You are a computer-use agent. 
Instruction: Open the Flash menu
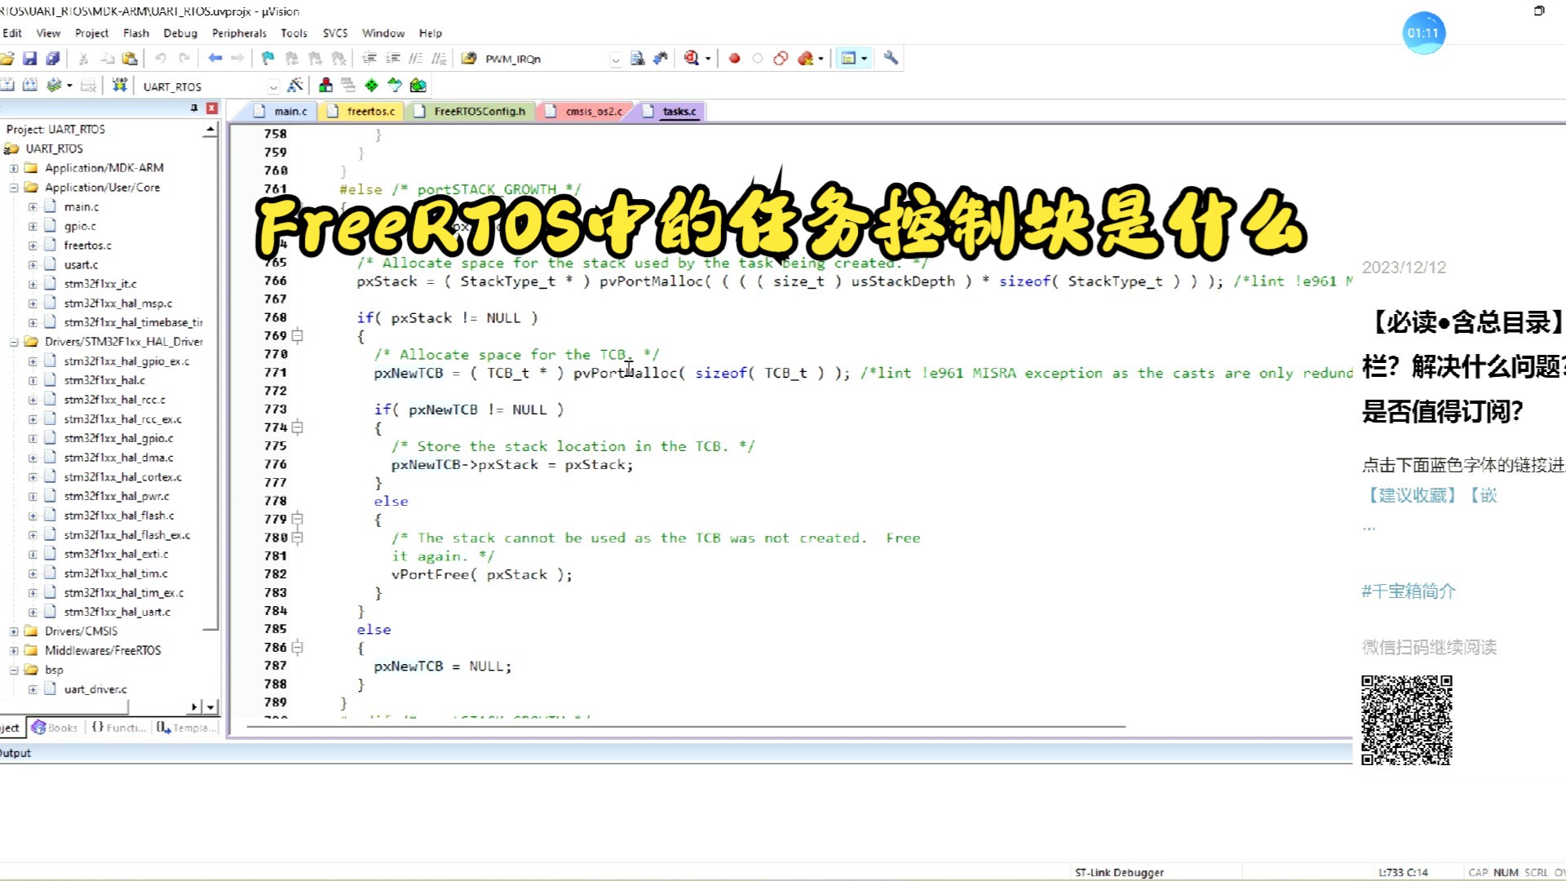pos(136,33)
